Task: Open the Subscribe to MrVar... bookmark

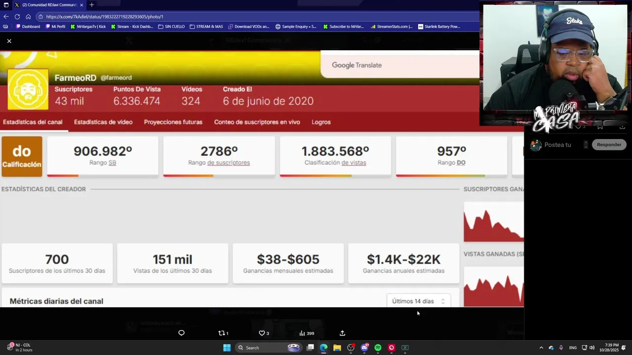Action: pos(343,27)
